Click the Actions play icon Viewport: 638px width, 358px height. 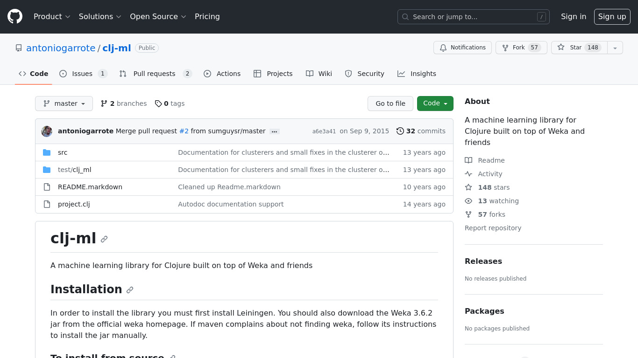(207, 74)
